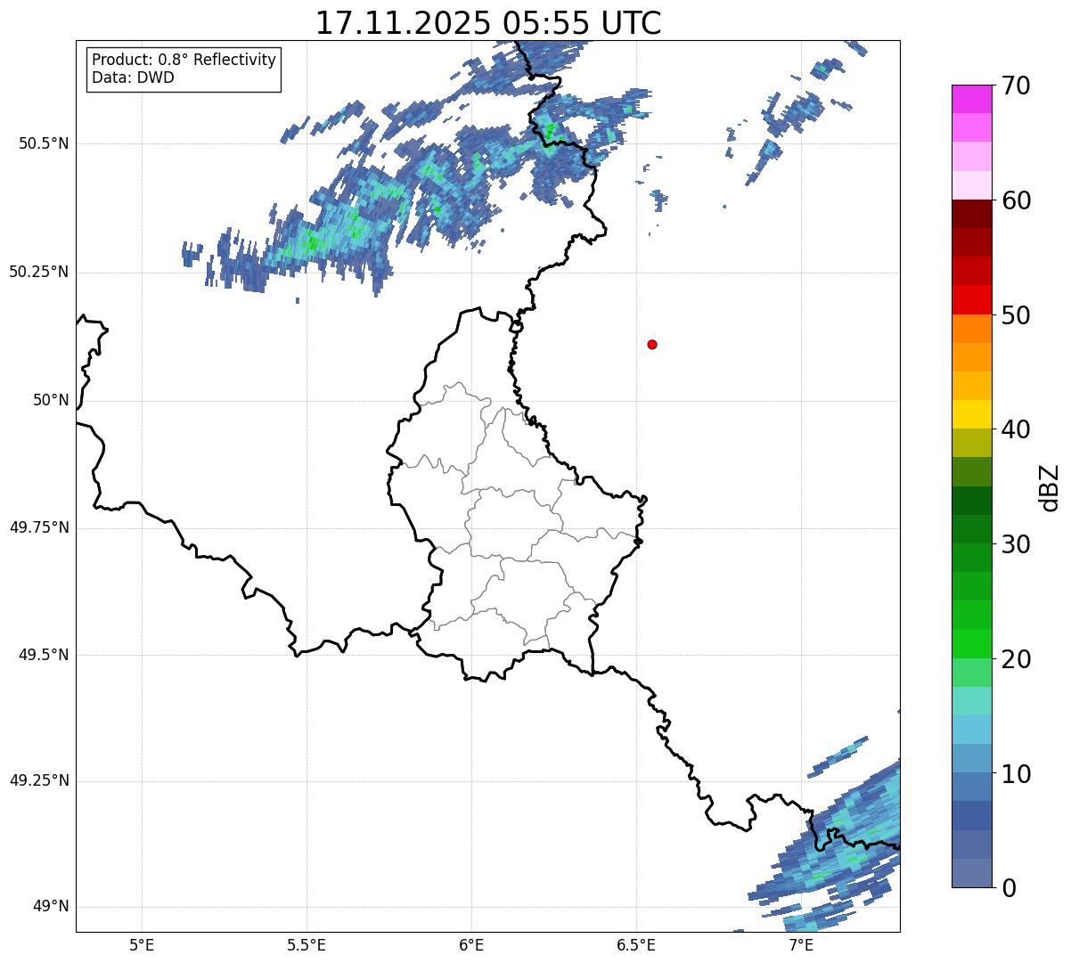The image size is (1071, 963).
Task: Click the 5.5°E longitude label
Action: point(307,944)
